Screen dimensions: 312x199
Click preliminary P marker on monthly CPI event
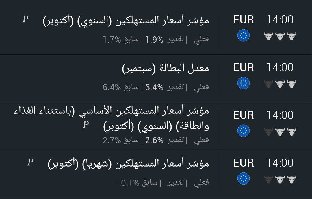30,163
